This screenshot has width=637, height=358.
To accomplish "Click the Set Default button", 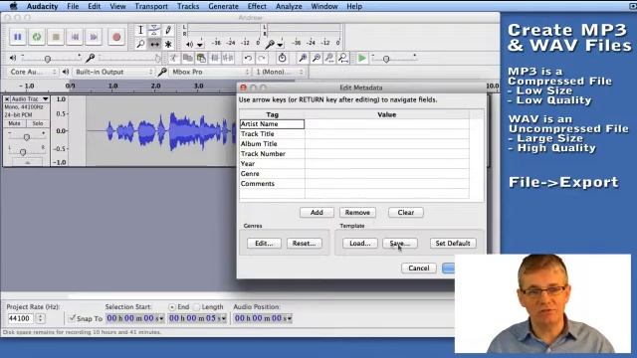I will click(453, 243).
